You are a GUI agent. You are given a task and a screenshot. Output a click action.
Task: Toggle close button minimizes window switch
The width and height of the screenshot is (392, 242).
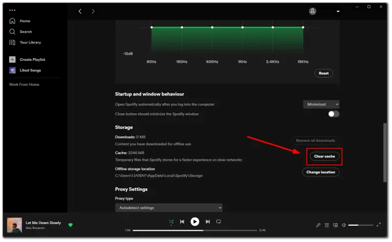coord(333,114)
